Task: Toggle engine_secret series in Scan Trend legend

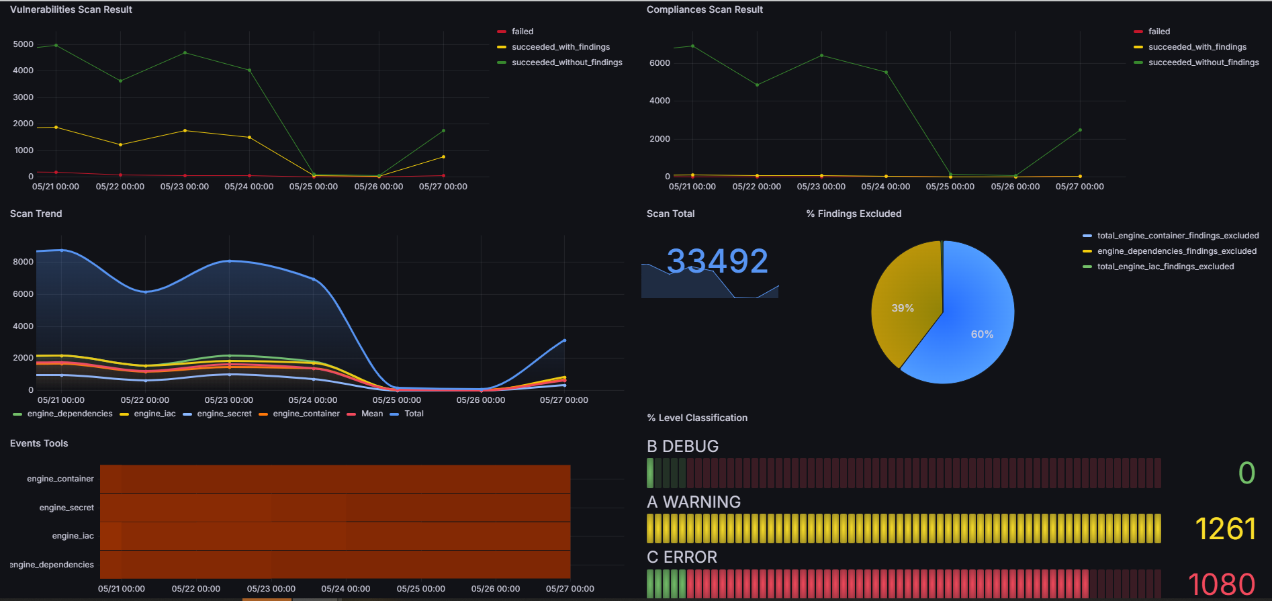Action: coord(224,414)
